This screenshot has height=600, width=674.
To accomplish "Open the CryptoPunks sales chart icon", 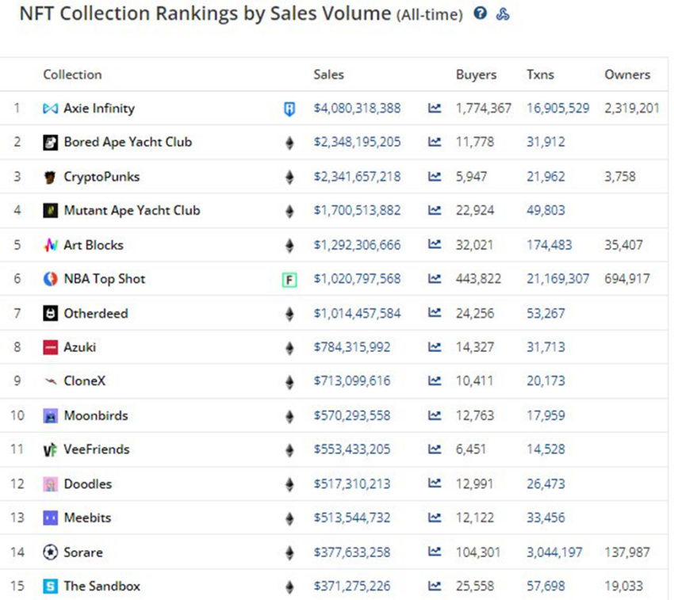I will pyautogui.click(x=435, y=177).
